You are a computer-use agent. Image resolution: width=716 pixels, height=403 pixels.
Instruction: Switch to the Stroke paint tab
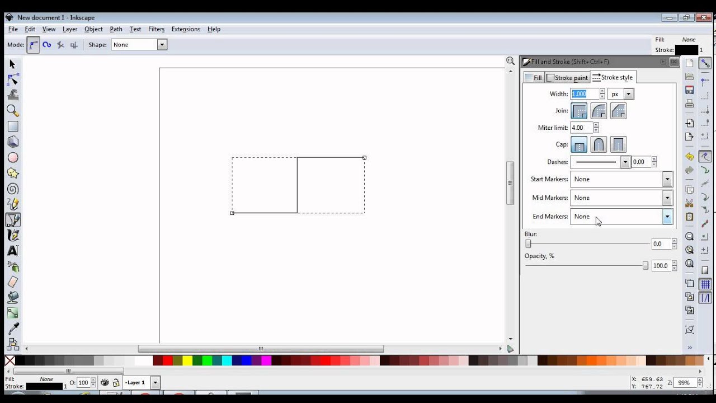point(567,78)
